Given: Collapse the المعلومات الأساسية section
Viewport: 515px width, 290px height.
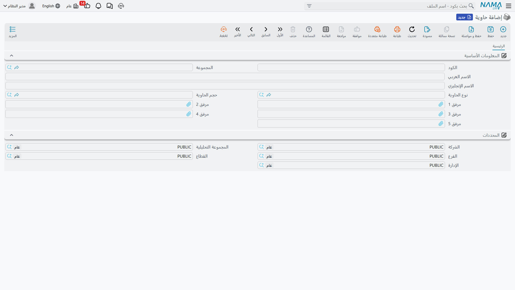Looking at the screenshot, I should 12,56.
